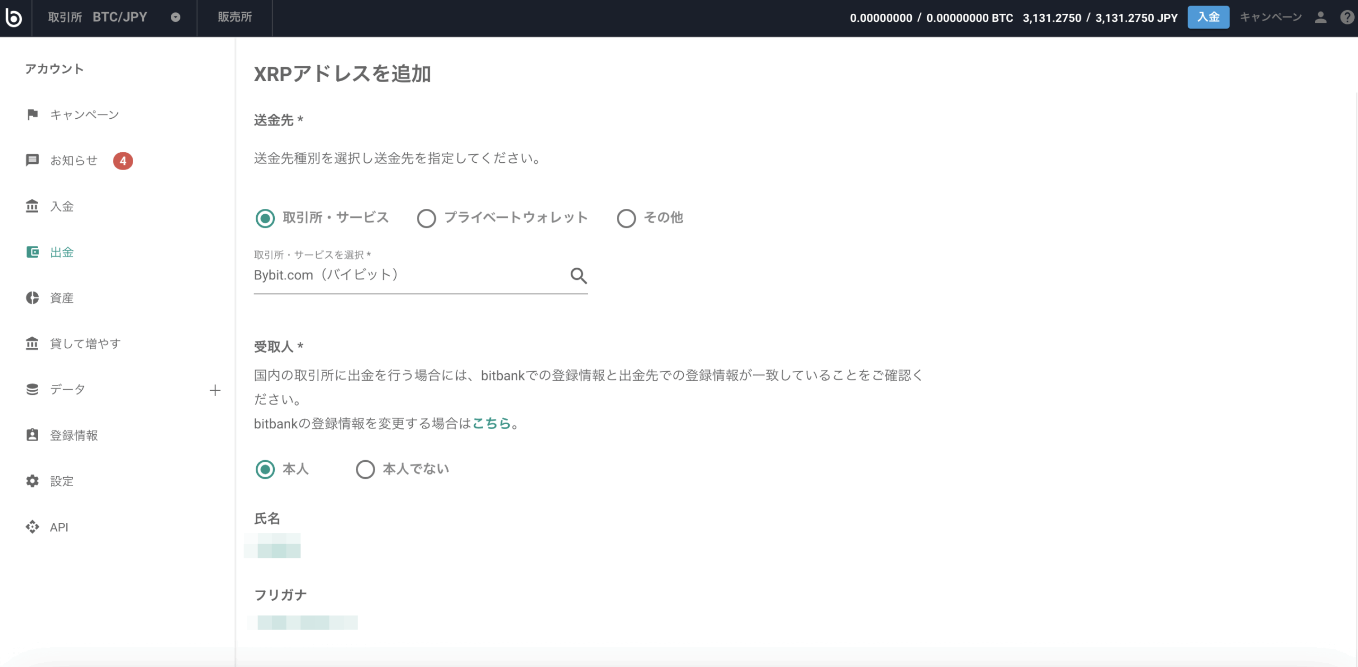The image size is (1358, 667).
Task: Open 設定 settings in the sidebar
Action: (62, 481)
